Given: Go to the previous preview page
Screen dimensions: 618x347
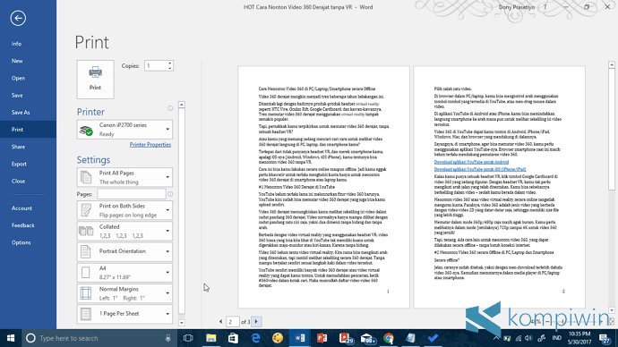Looking at the screenshot, I should click(x=220, y=322).
